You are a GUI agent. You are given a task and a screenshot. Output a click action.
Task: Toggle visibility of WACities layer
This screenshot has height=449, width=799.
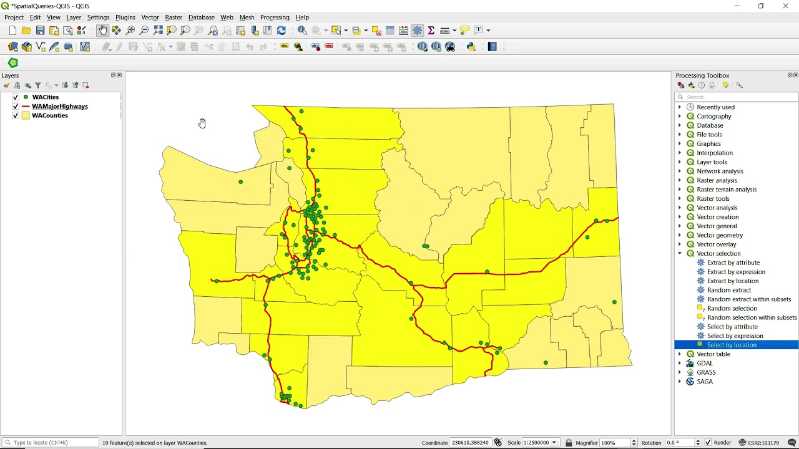16,97
